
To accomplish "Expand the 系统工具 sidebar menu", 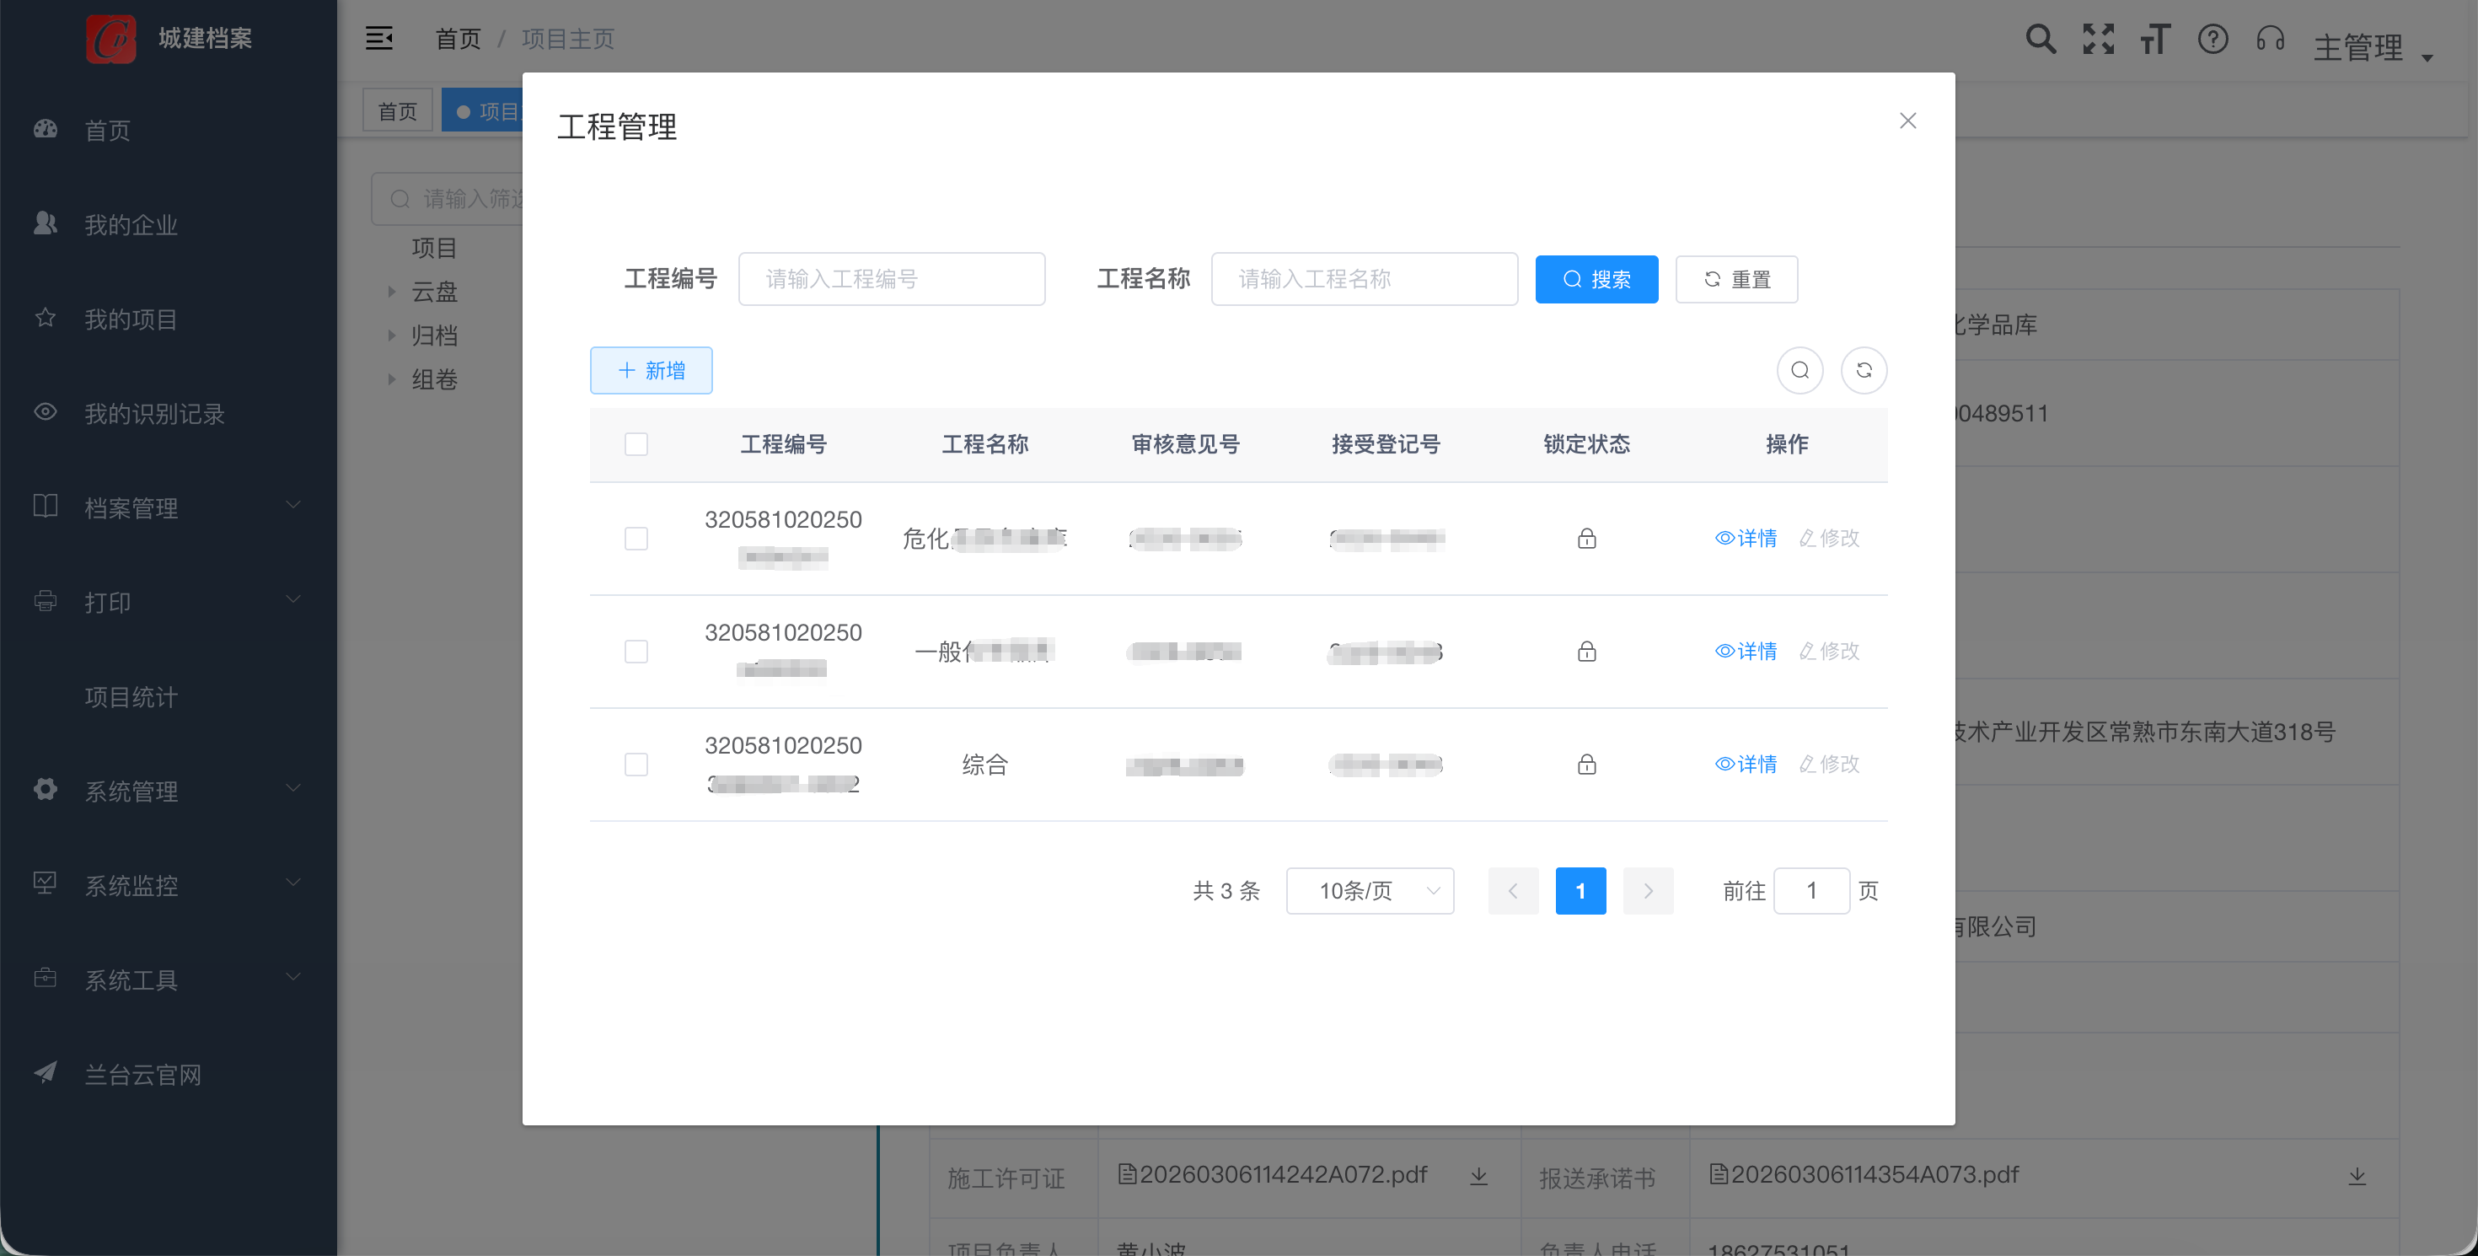I will pos(169,979).
